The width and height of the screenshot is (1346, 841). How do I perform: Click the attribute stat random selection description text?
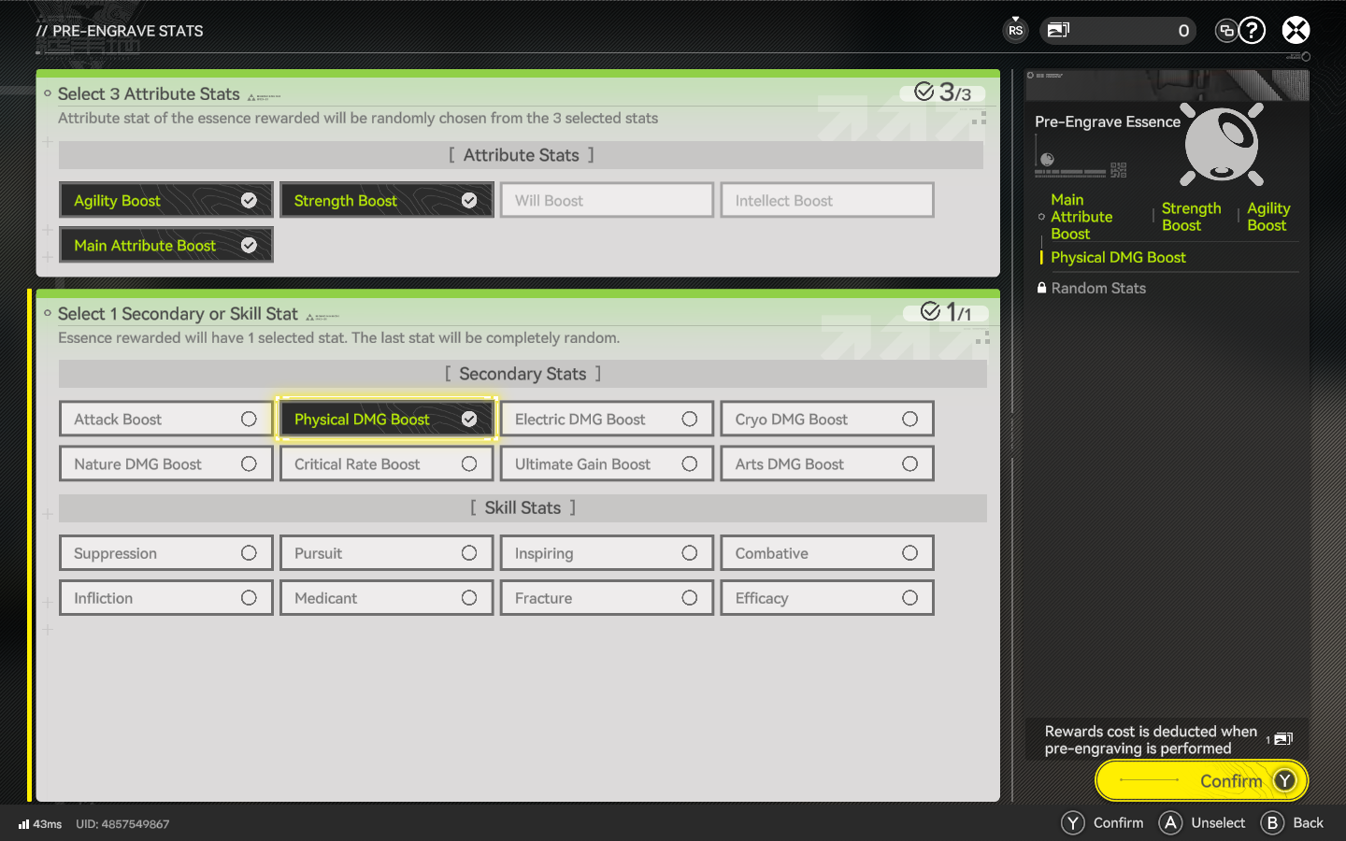click(x=358, y=118)
